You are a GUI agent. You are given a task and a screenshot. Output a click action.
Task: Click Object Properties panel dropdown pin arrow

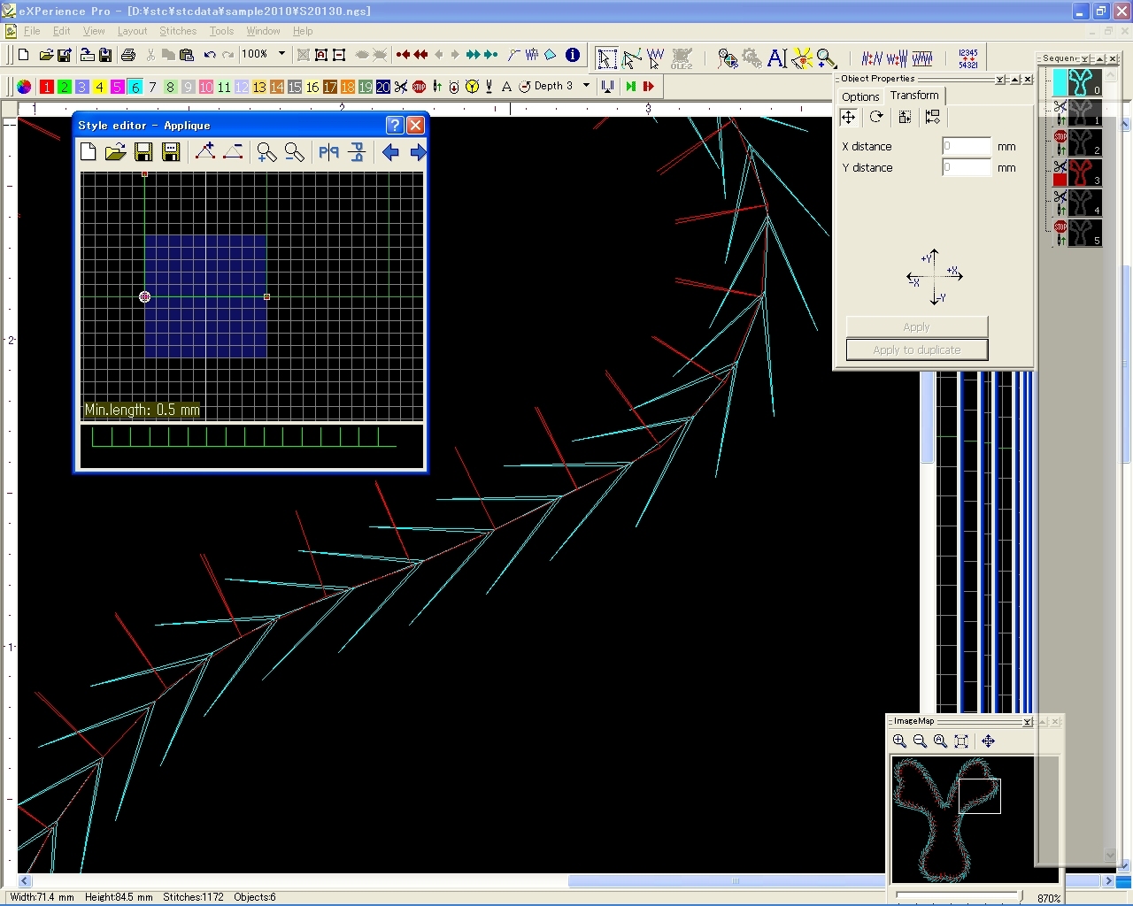click(x=1000, y=80)
